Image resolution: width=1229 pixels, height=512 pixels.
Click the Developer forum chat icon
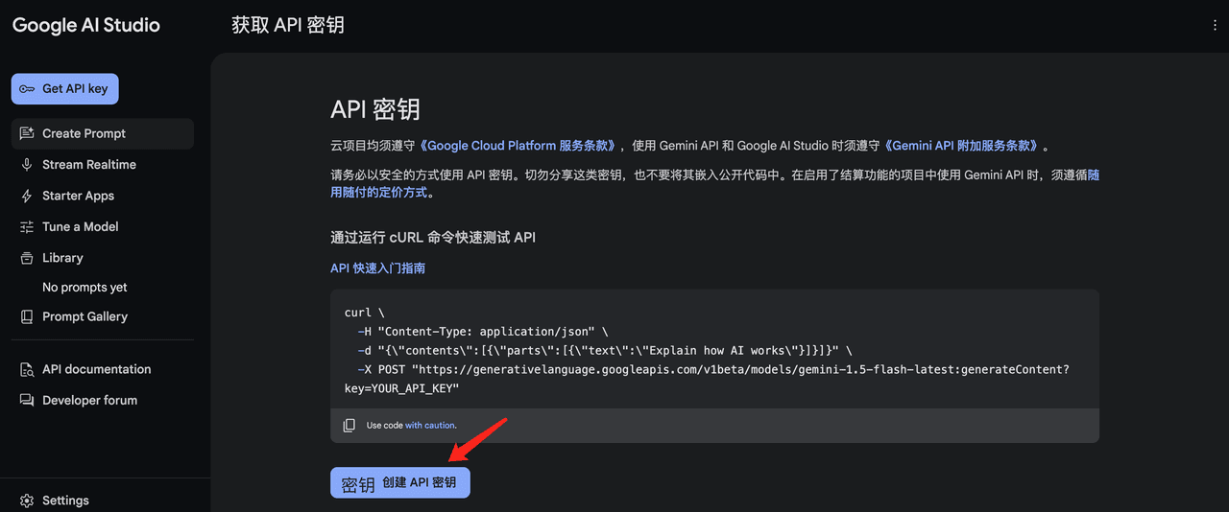[27, 400]
